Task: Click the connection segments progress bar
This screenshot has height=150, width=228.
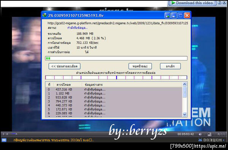Action: pos(116,77)
